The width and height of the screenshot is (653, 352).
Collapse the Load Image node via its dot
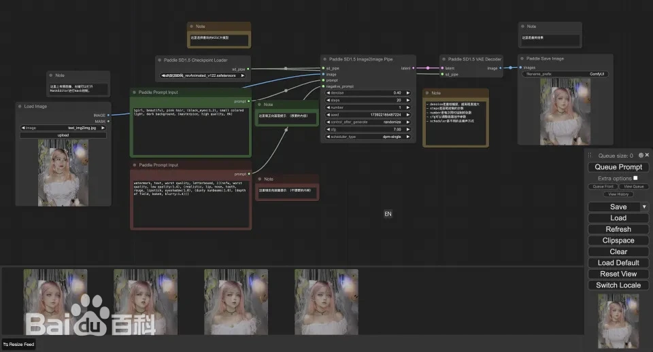coord(20,107)
